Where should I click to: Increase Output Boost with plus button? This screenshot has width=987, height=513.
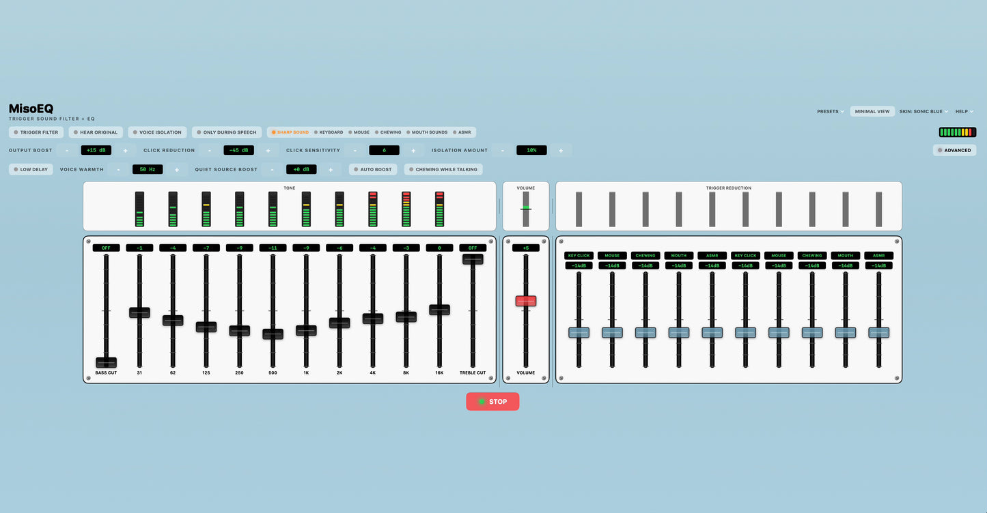pyautogui.click(x=125, y=150)
